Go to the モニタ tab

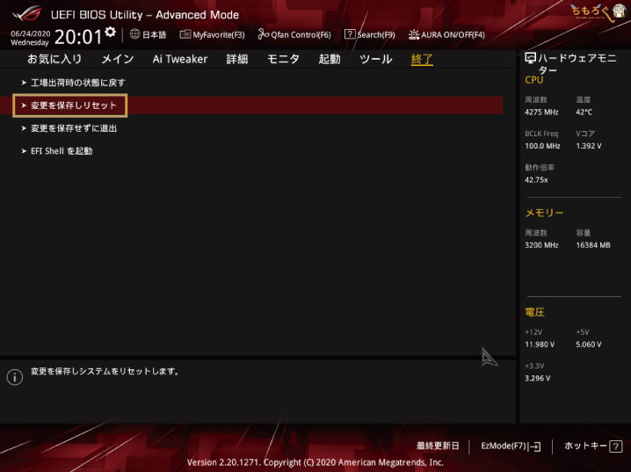(283, 59)
